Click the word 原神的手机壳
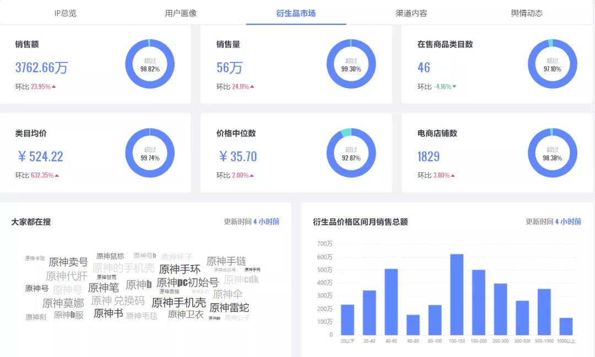This screenshot has height=357, width=595. tap(123, 268)
